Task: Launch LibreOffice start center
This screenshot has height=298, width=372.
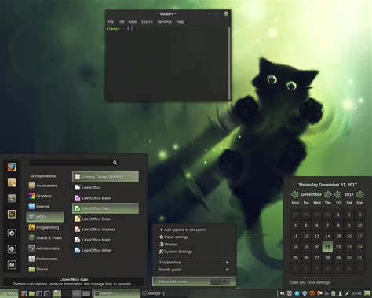Action: [105, 187]
